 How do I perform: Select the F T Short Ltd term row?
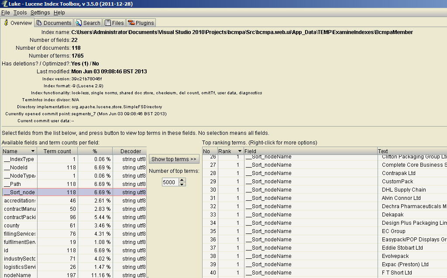(325, 273)
